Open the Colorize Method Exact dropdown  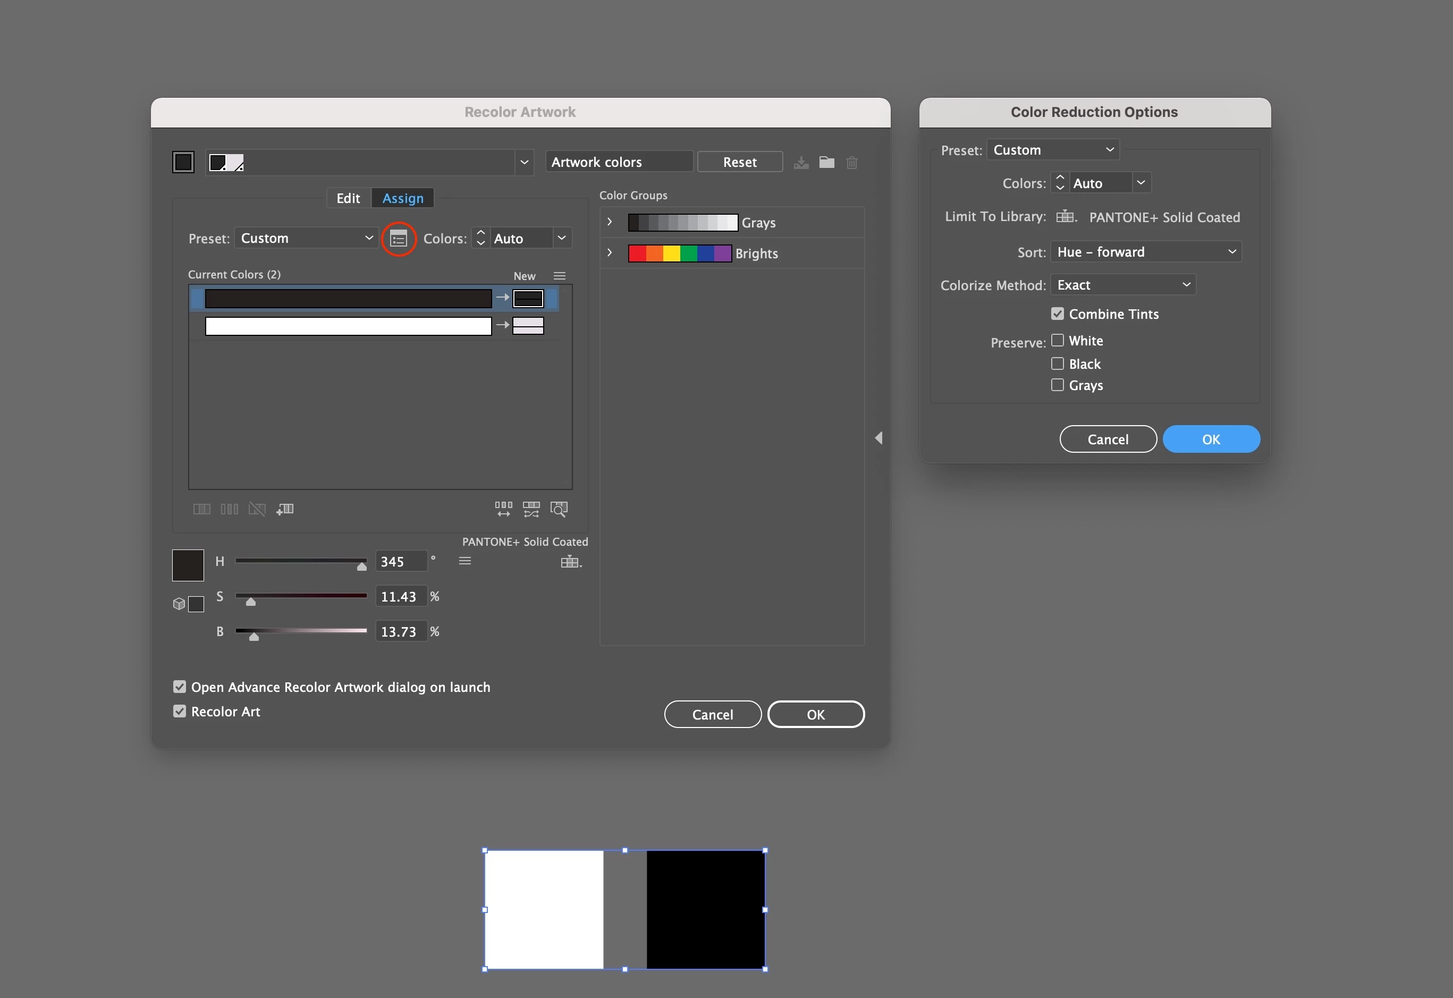click(1123, 285)
